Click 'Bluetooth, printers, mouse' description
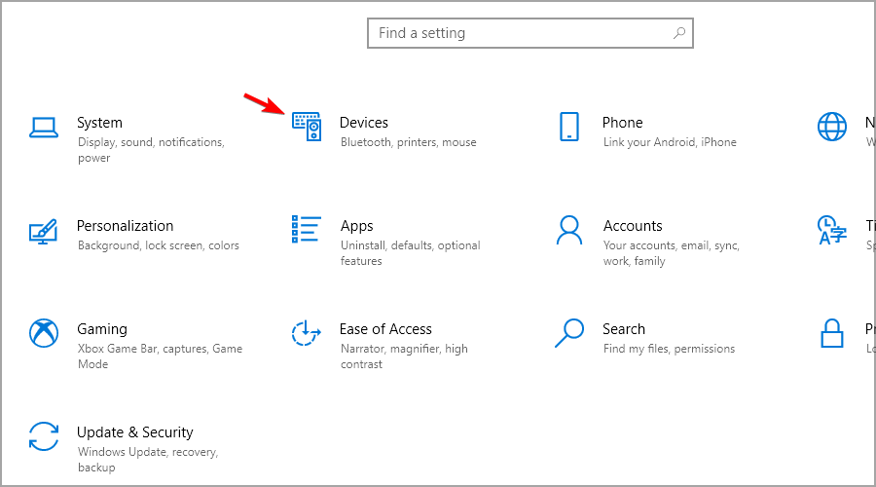 tap(409, 142)
